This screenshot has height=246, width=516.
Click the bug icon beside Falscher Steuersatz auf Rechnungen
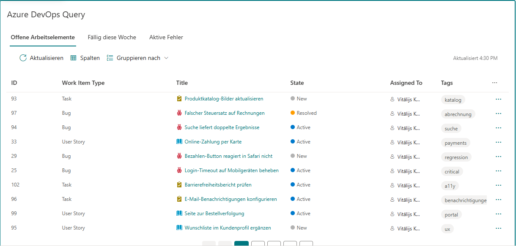coord(179,113)
